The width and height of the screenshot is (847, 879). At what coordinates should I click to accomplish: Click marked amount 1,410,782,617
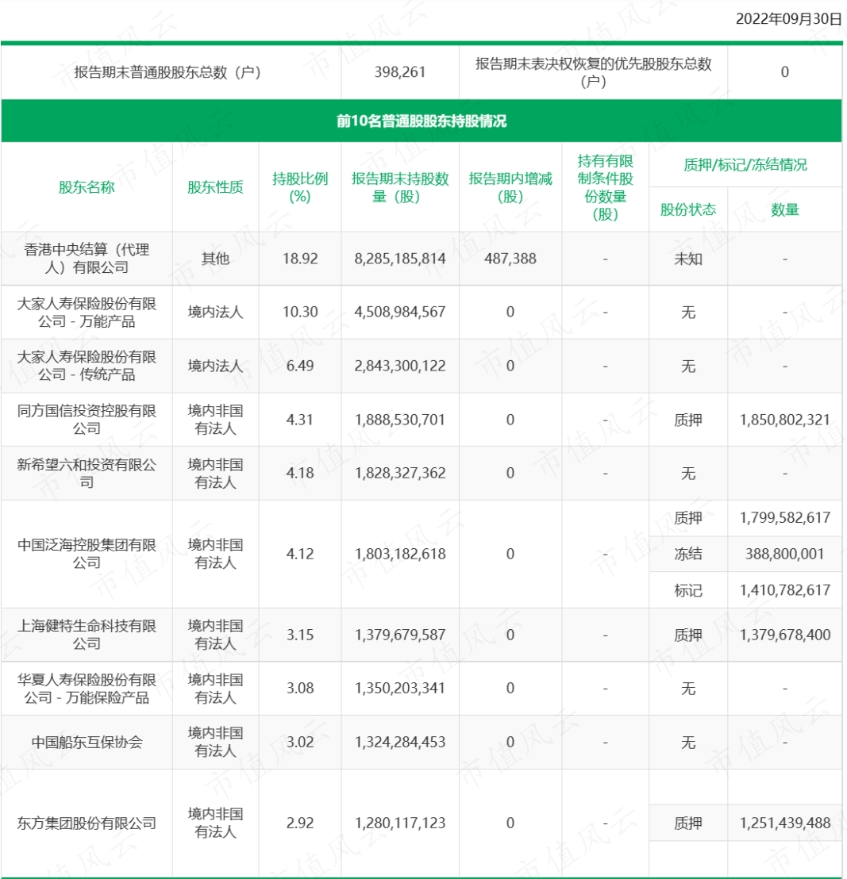785,589
